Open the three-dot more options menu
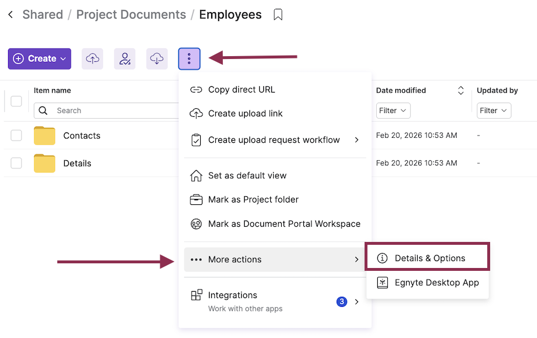Viewport: 537px width, 338px height. pyautogui.click(x=189, y=58)
